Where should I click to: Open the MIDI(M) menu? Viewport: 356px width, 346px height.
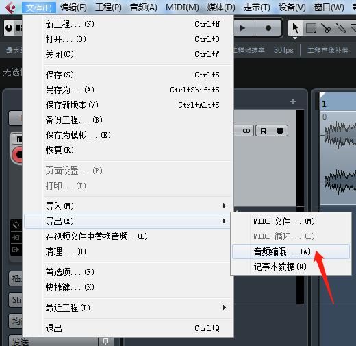[182, 8]
